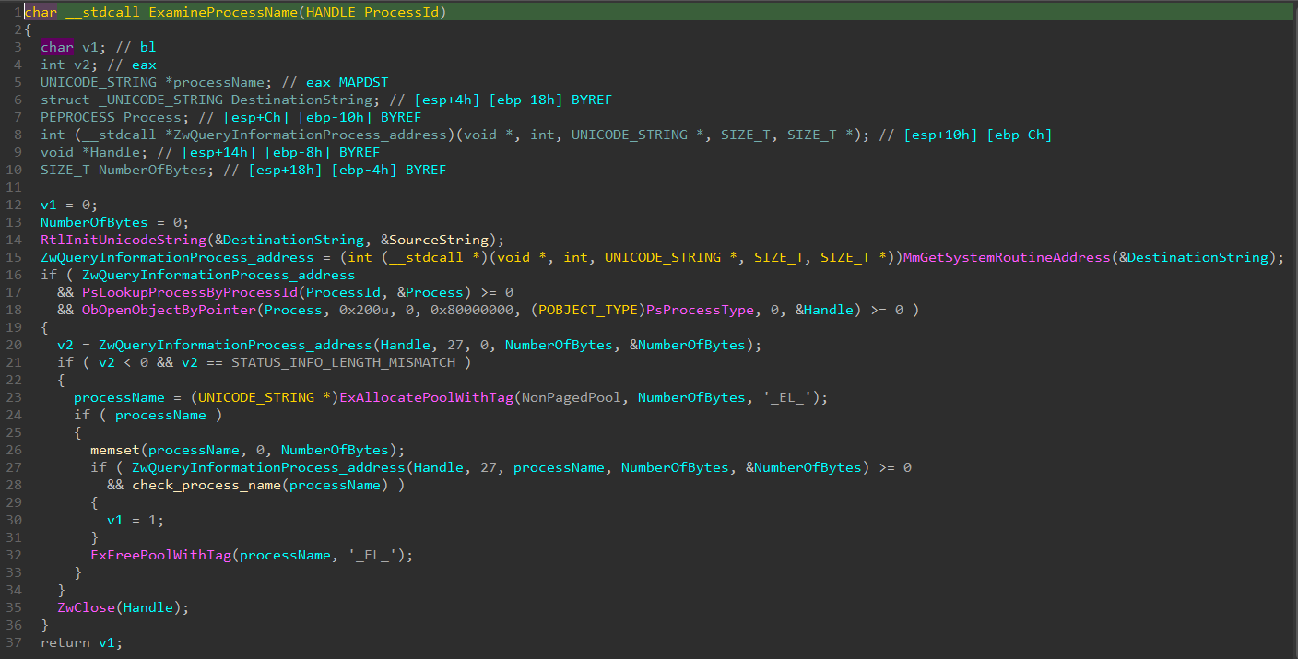The image size is (1298, 659).
Task: Click the highlighted char keyword on line 3
Action: pyautogui.click(x=57, y=47)
